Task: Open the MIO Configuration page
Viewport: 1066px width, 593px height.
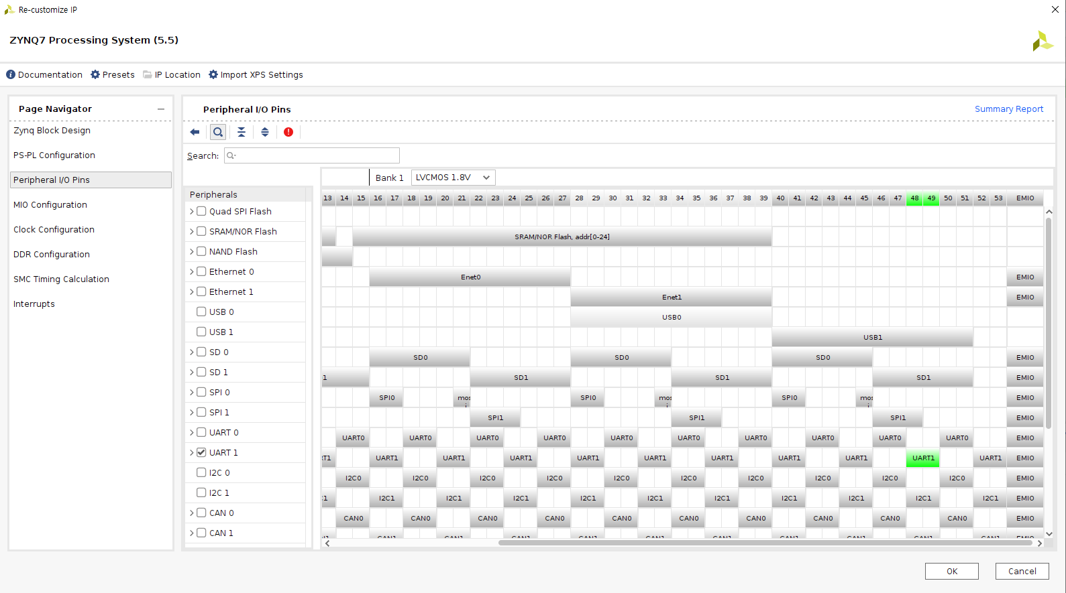Action: coord(50,205)
